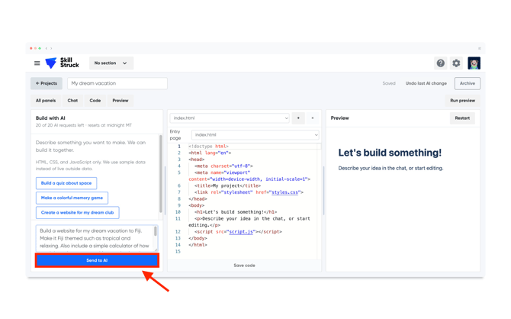
Task: Click the Skill Struck logo
Action: coord(62,63)
